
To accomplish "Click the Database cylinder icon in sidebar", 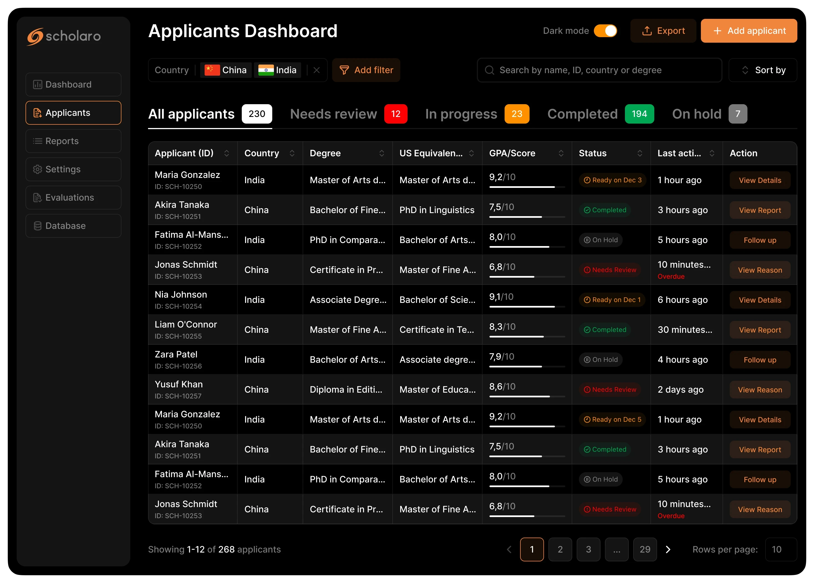I will (37, 226).
